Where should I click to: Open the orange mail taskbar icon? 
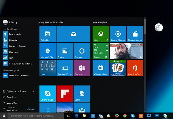pyautogui.click(x=141, y=116)
